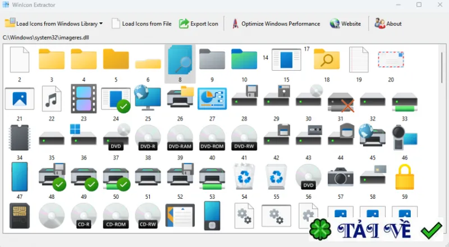Image resolution: width=449 pixels, height=247 pixels.
Task: Select the film strip video icon 23
Action: [84, 99]
